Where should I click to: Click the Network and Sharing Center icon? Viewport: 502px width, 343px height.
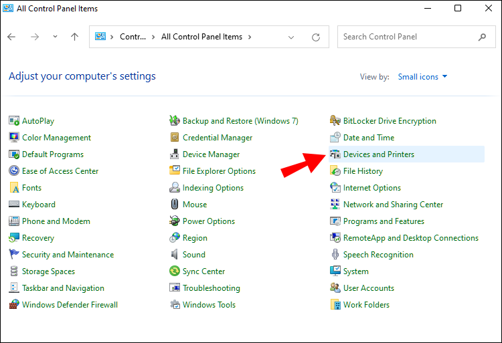[x=335, y=205]
